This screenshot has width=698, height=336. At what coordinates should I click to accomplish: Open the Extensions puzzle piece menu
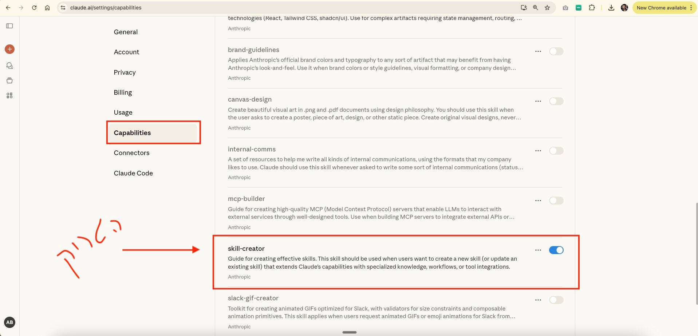pos(592,8)
